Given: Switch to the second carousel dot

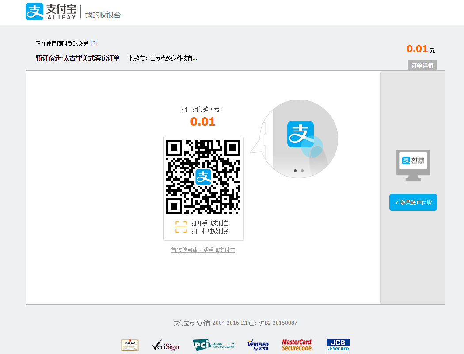Looking at the screenshot, I should pos(302,170).
